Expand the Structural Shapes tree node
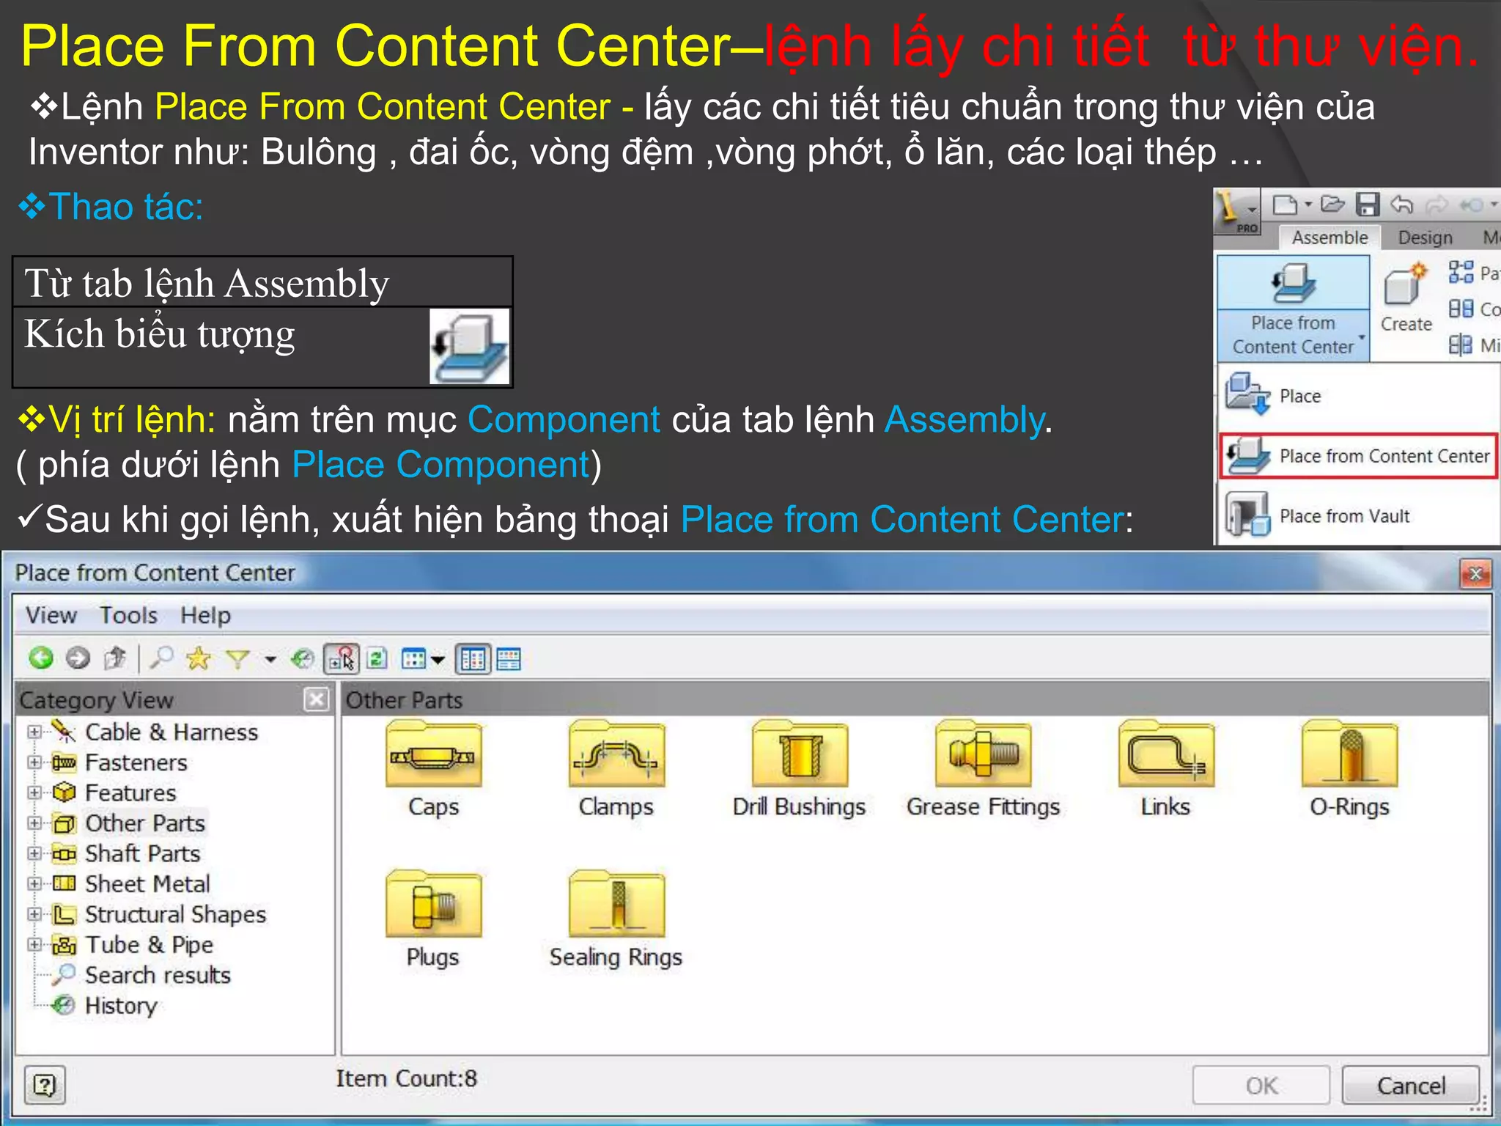The height and width of the screenshot is (1126, 1501). click(34, 914)
